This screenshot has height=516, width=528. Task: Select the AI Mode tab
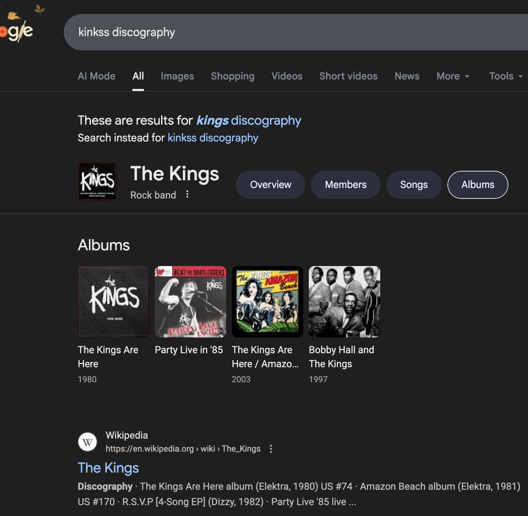tap(97, 76)
